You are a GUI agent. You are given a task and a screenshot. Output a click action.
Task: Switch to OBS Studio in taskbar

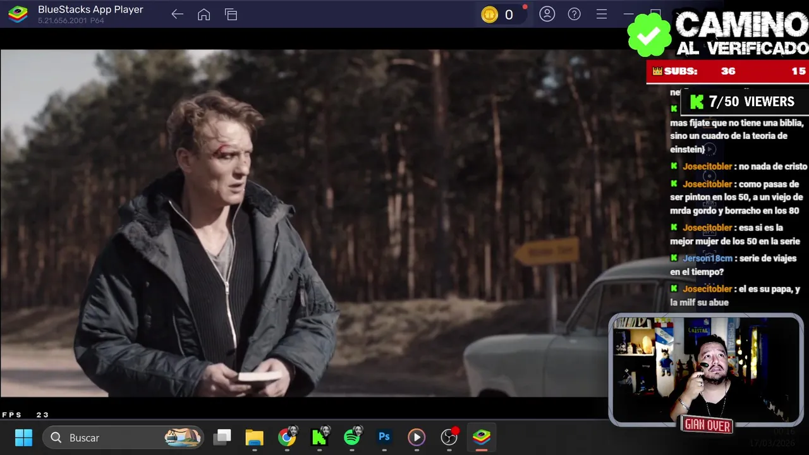click(449, 437)
